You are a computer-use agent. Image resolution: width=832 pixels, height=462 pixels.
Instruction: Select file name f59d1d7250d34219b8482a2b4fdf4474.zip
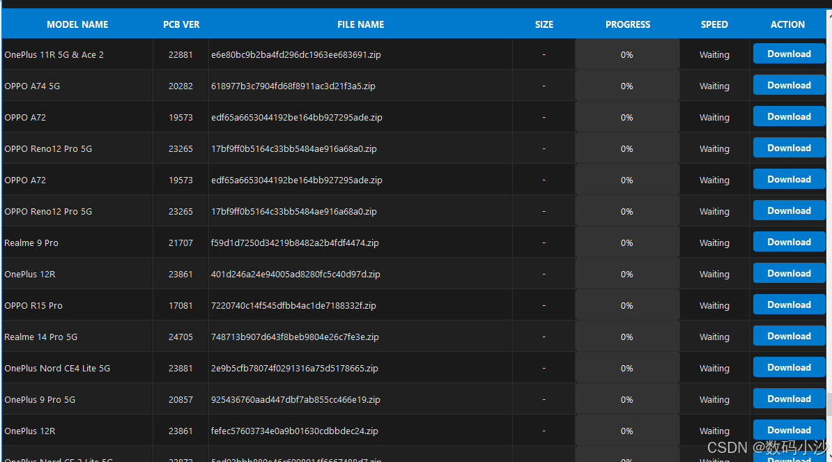coord(295,243)
